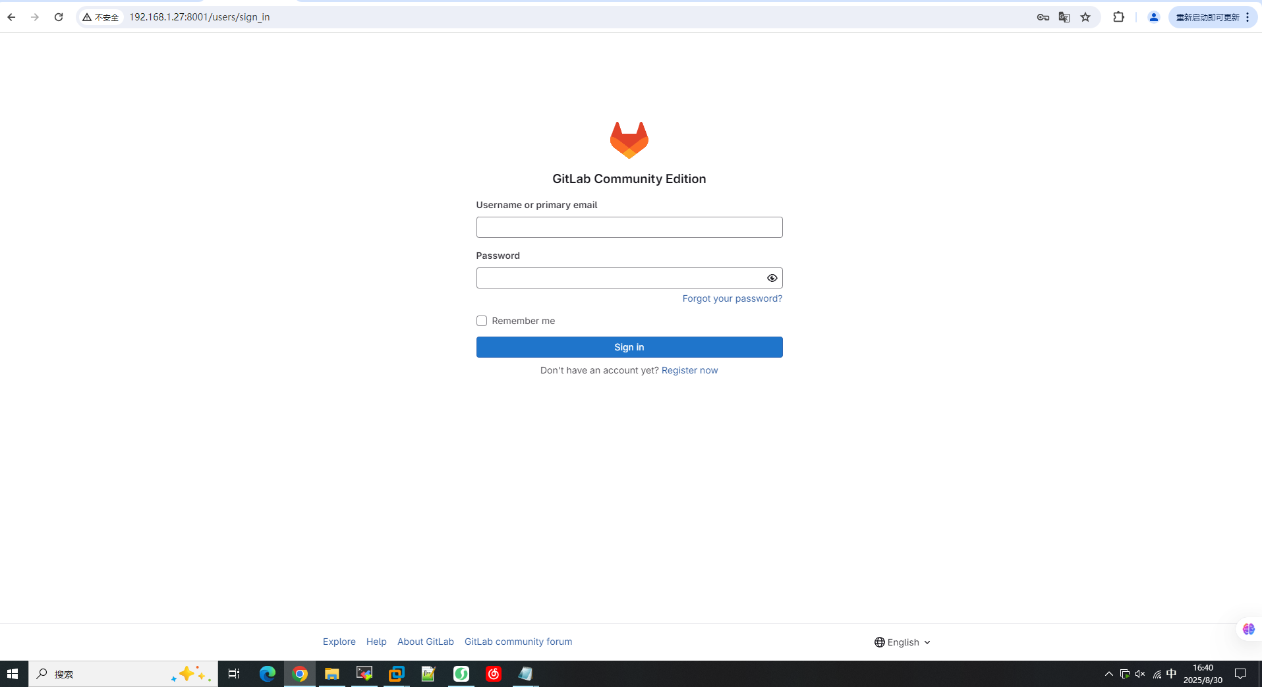Image resolution: width=1262 pixels, height=687 pixels.
Task: Open the VMware-style blue-orange taskbar icon
Action: (396, 674)
